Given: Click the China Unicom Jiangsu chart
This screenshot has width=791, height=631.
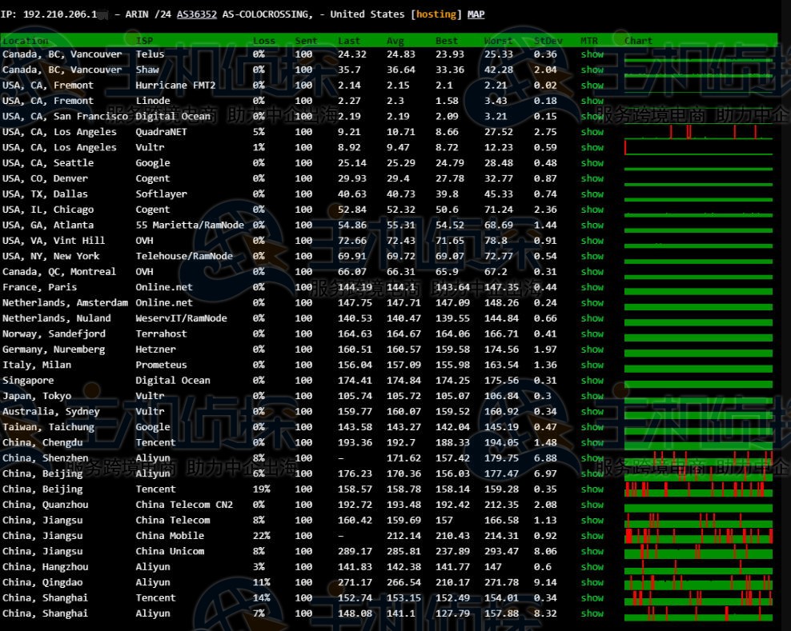Looking at the screenshot, I should pos(698,552).
